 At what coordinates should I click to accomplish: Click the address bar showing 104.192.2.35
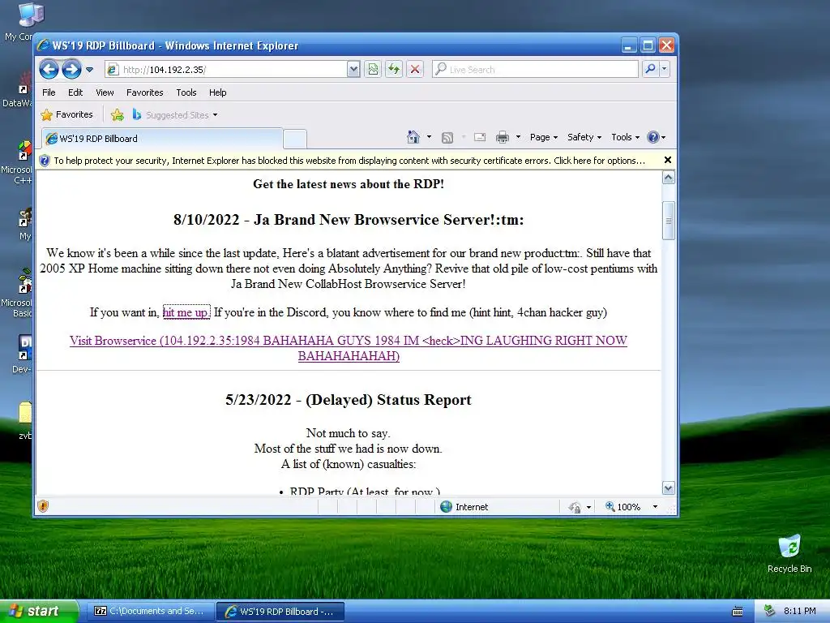[227, 70]
